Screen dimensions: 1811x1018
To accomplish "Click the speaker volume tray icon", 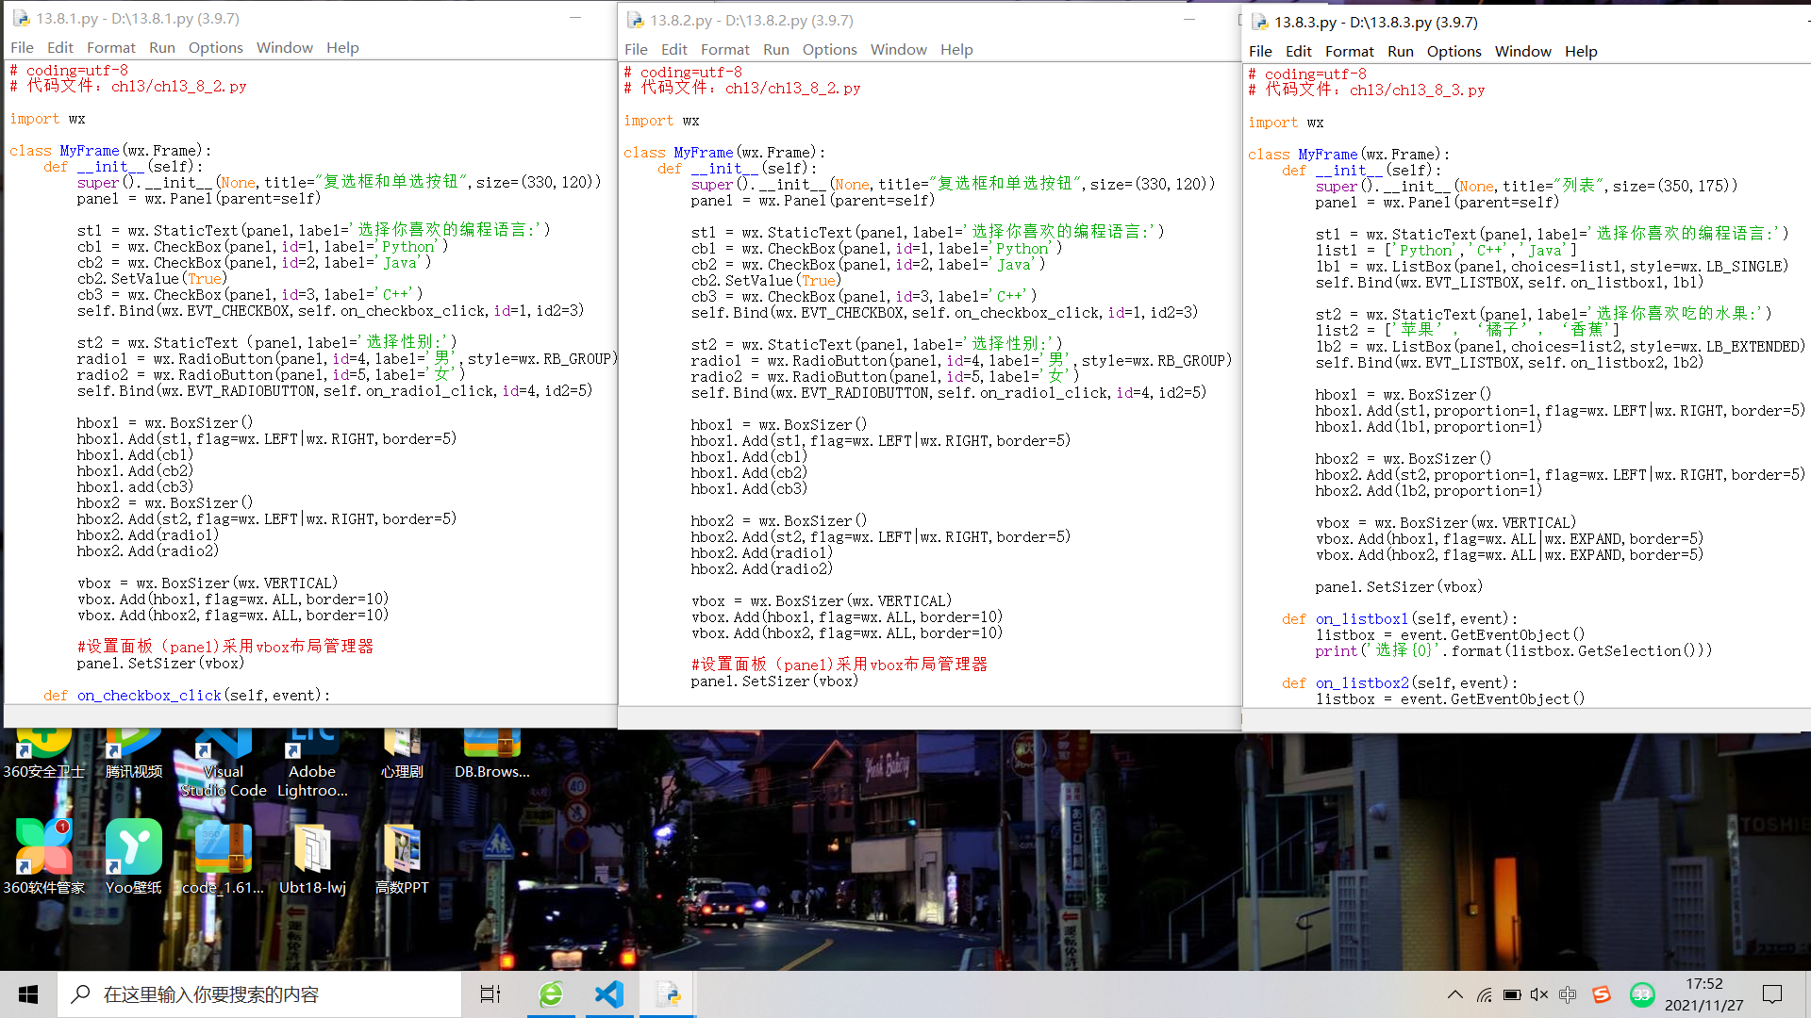I will click(x=1539, y=994).
